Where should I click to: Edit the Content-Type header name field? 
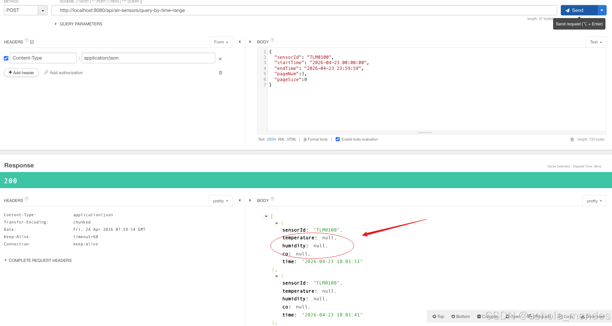pos(43,58)
